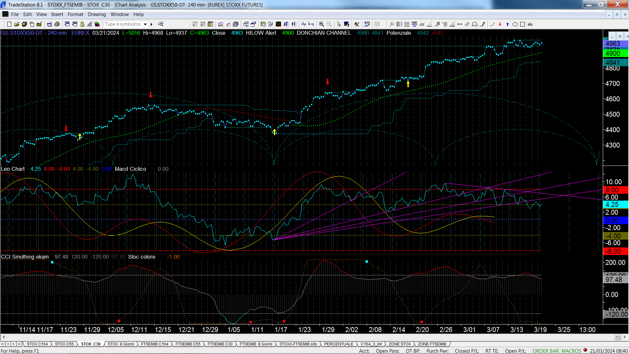Select the parallel lines drawing tool

click(x=467, y=24)
